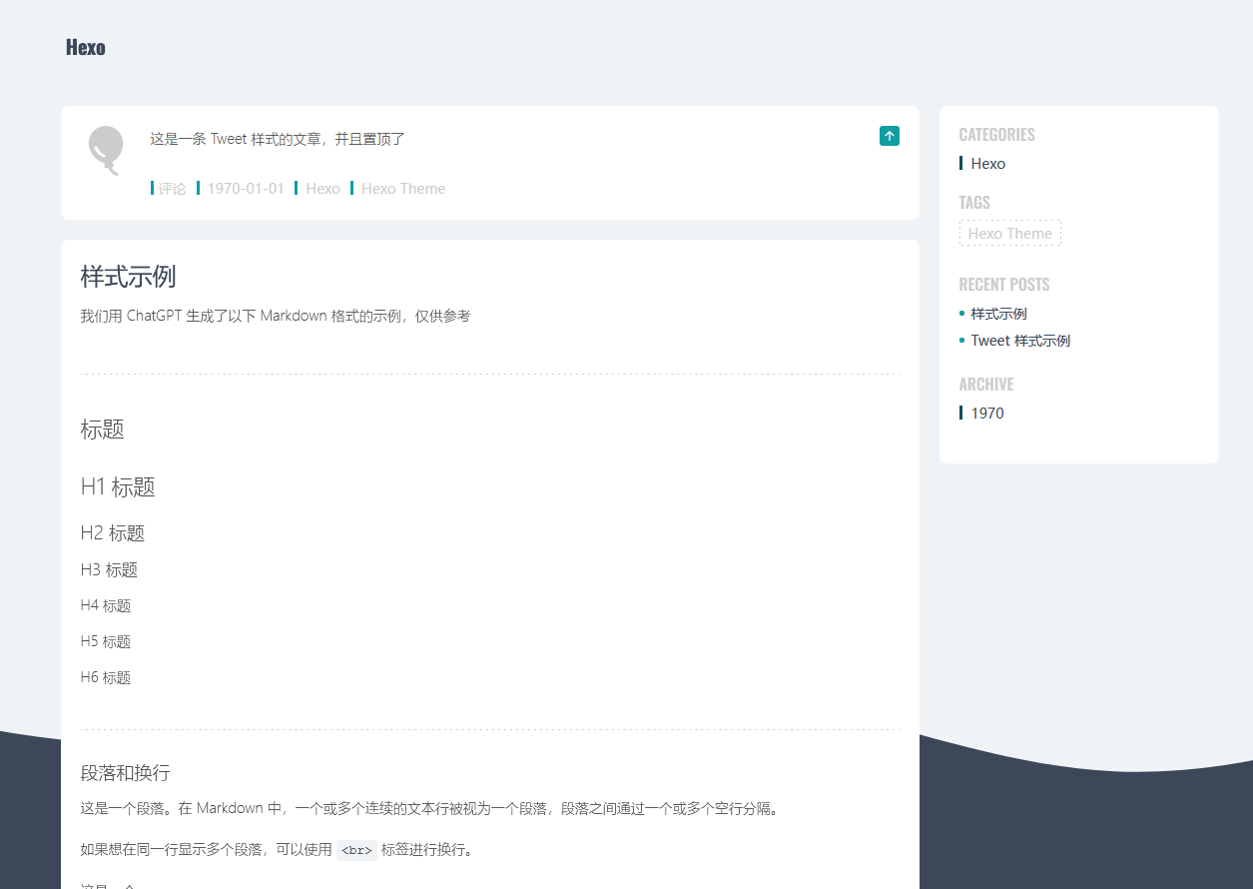Click the Hexo site title in the header
Image resolution: width=1253 pixels, height=889 pixels.
coord(85,46)
